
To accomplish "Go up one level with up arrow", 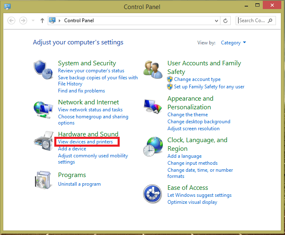I will [x=42, y=21].
